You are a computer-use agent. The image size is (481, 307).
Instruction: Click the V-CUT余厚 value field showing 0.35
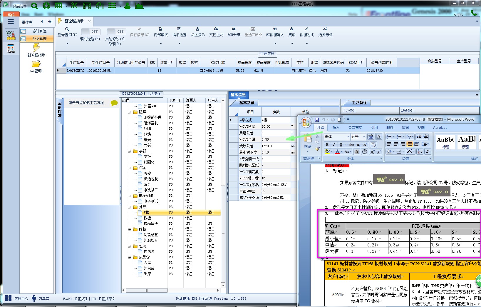point(276,139)
